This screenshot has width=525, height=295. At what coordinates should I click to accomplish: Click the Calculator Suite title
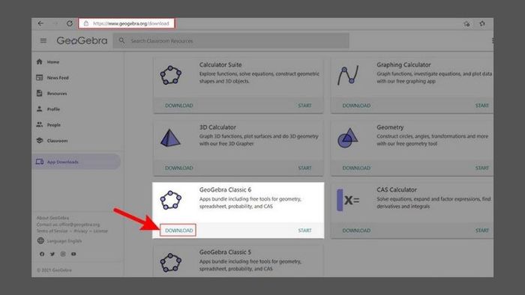pyautogui.click(x=220, y=65)
